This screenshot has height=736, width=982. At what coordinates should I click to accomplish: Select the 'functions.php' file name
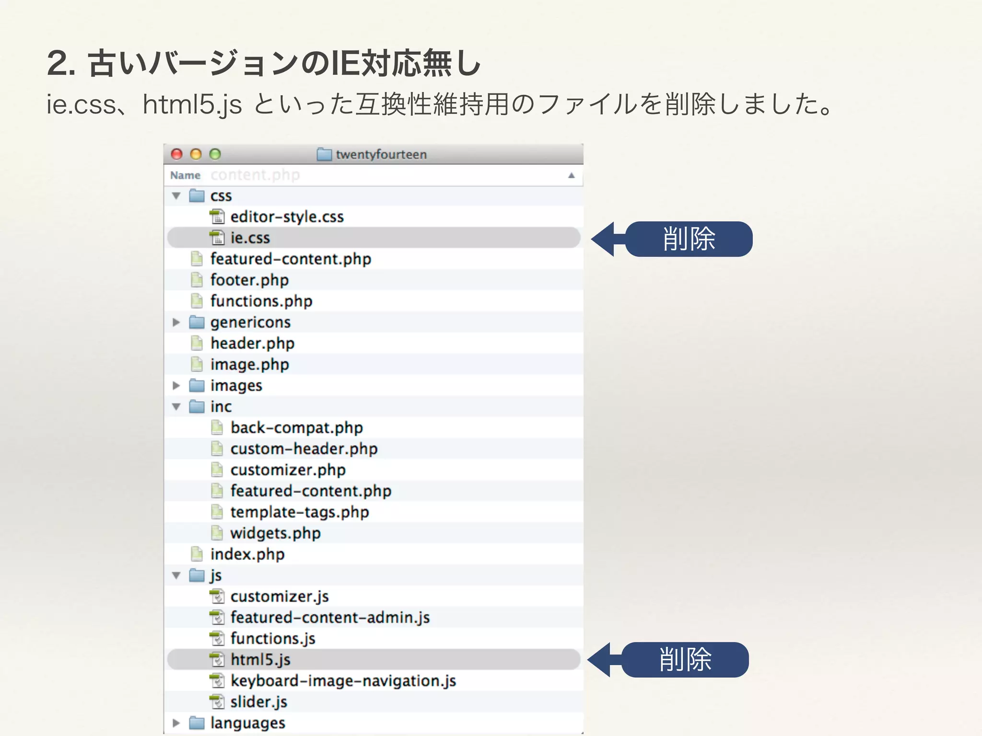pos(261,301)
